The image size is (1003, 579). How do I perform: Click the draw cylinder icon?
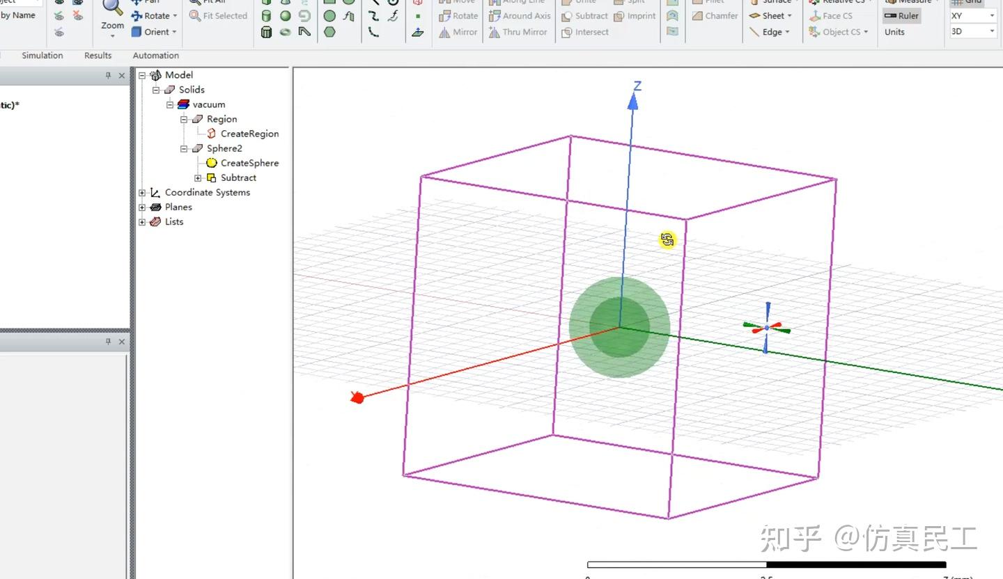pos(266,15)
